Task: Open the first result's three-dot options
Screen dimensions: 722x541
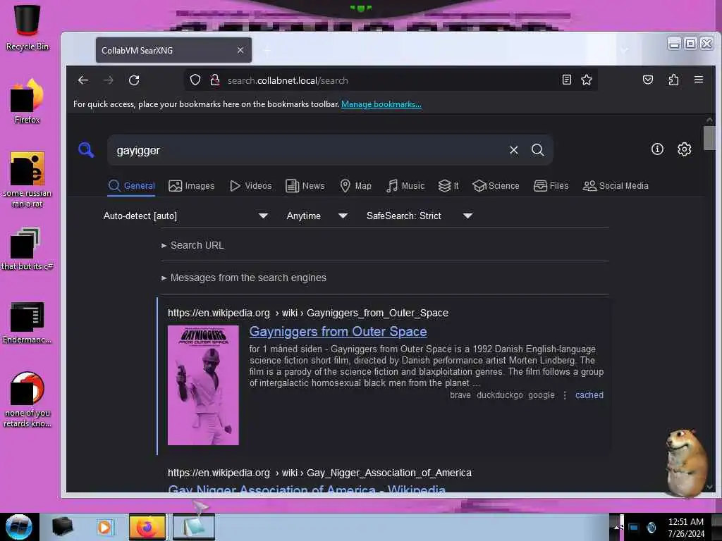Action: tap(565, 395)
